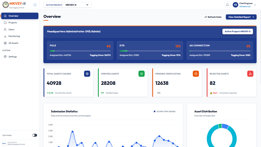Open Projects in the sidebar

click(20, 22)
